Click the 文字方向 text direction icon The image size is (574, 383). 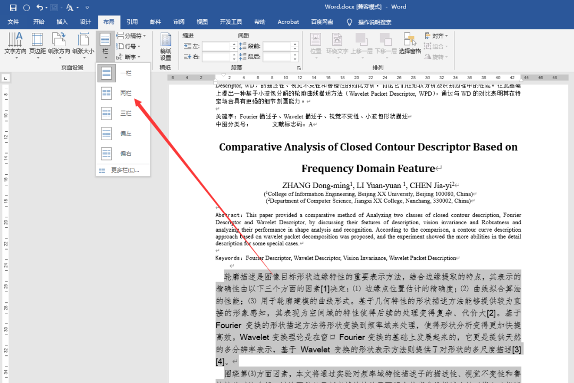[x=15, y=46]
